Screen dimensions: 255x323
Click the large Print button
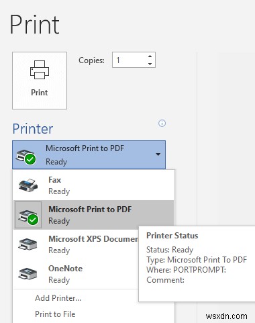(40, 81)
